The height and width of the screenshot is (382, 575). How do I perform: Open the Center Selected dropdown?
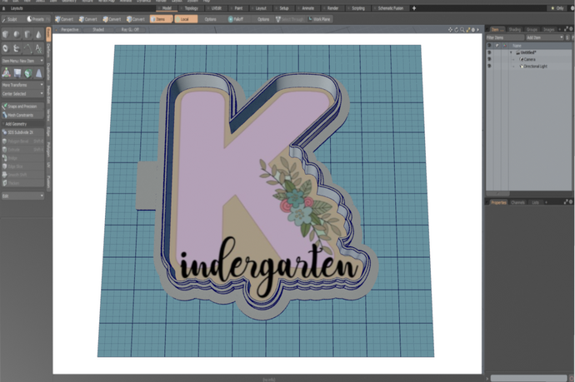coord(22,94)
